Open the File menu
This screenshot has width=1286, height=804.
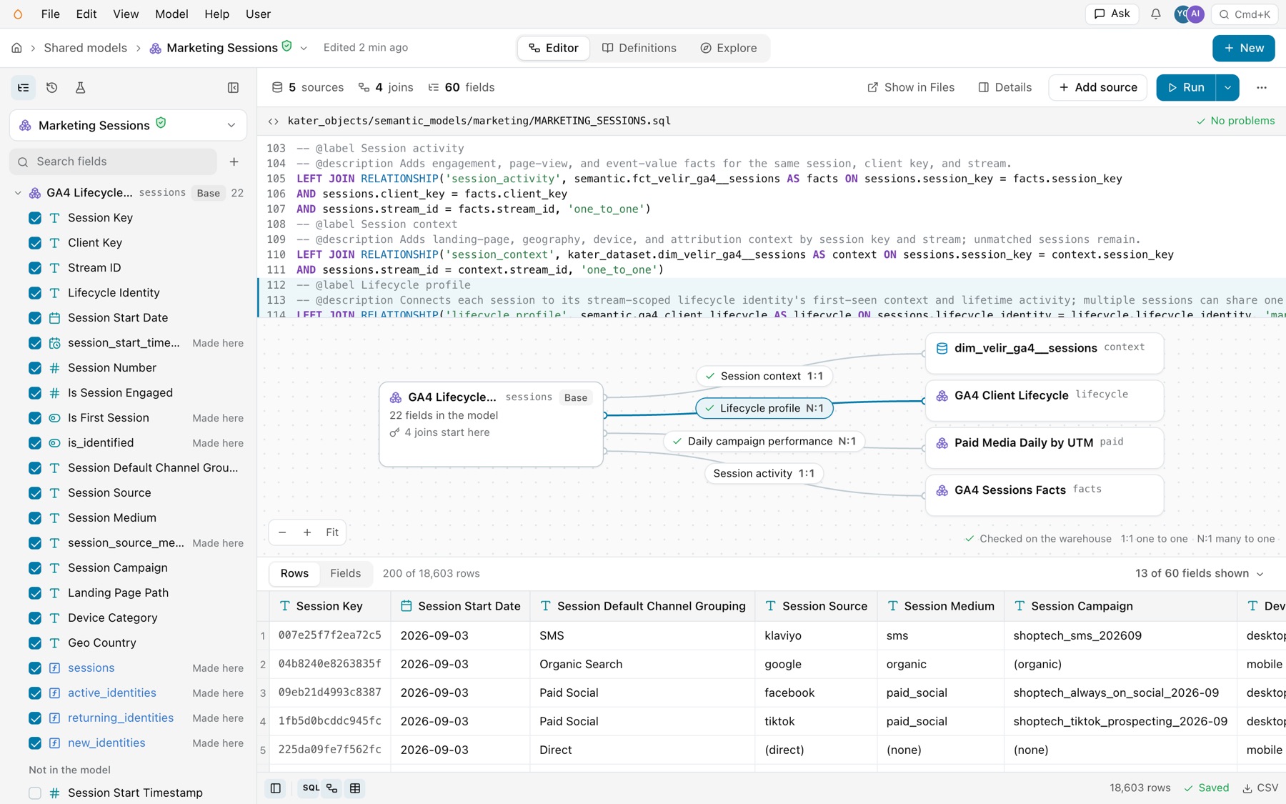pos(51,14)
